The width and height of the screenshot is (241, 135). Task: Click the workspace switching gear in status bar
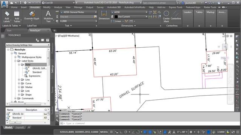coord(191,132)
